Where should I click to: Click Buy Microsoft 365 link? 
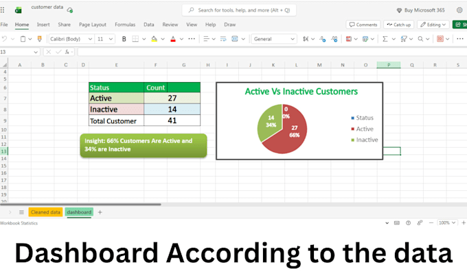click(420, 10)
